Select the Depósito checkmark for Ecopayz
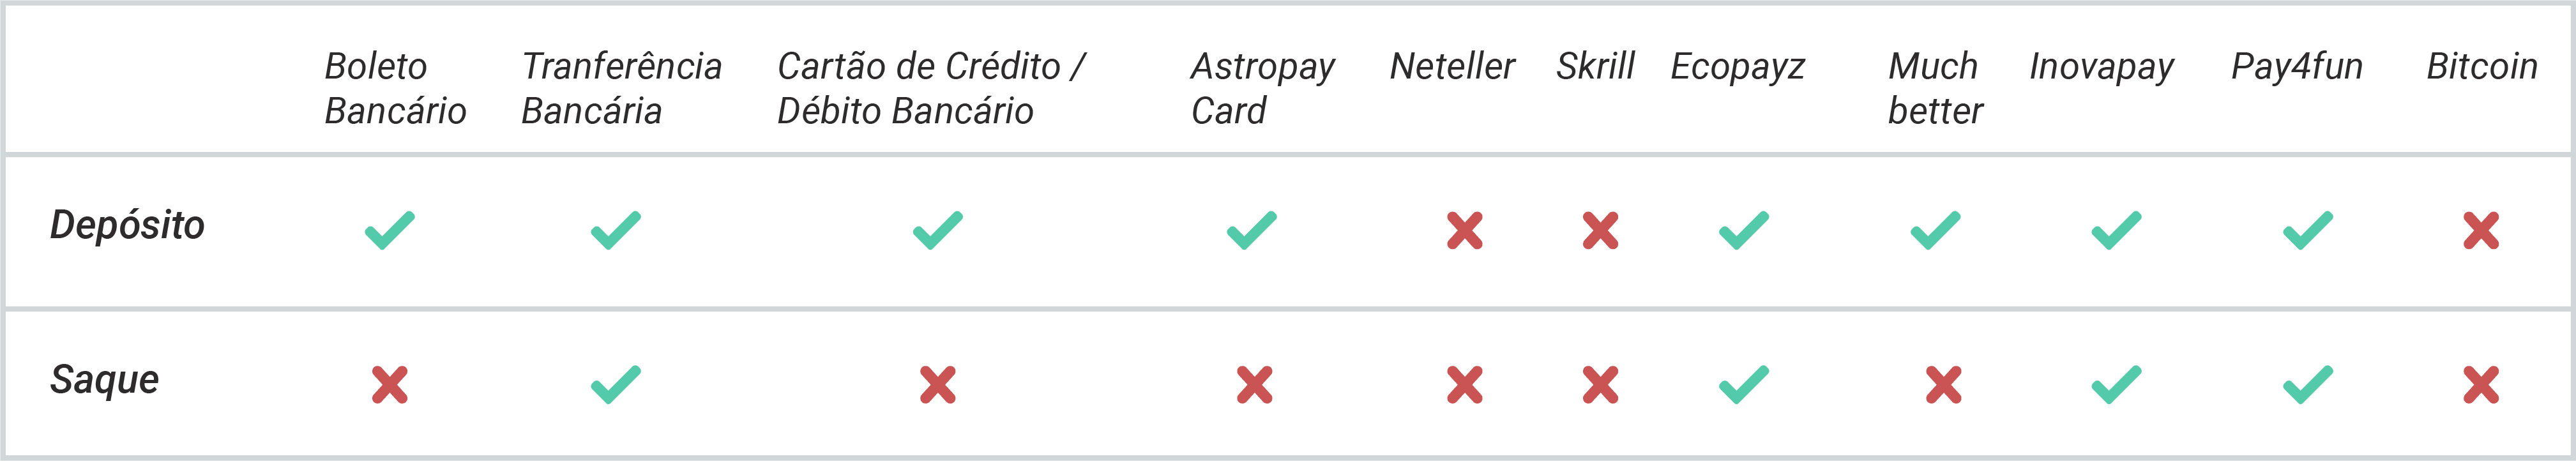This screenshot has width=2576, height=461. coord(1744,230)
